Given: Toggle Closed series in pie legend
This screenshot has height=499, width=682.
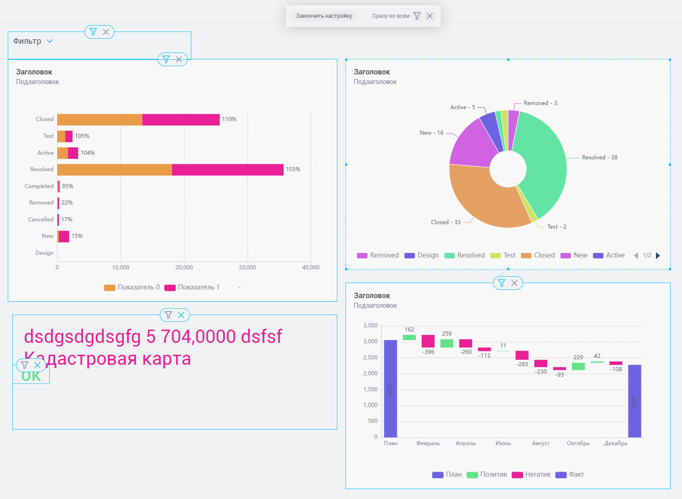Looking at the screenshot, I should 538,255.
